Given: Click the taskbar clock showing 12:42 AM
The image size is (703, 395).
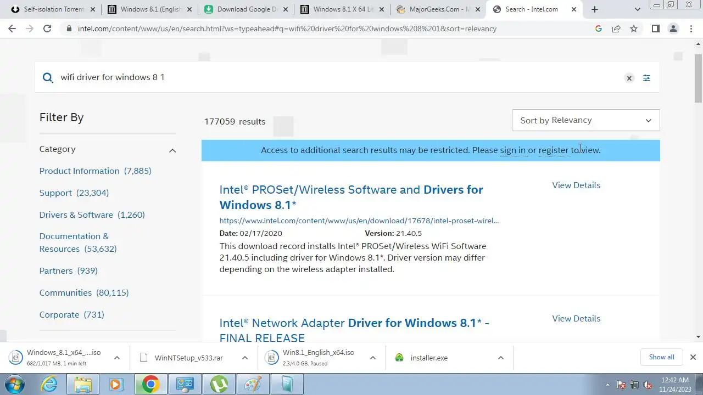Looking at the screenshot, I should coord(675,385).
